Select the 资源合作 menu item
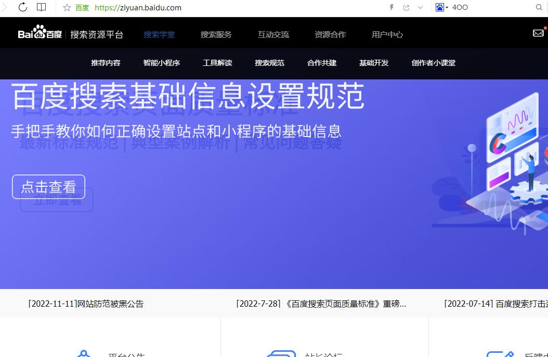The height and width of the screenshot is (357, 548). pyautogui.click(x=330, y=35)
